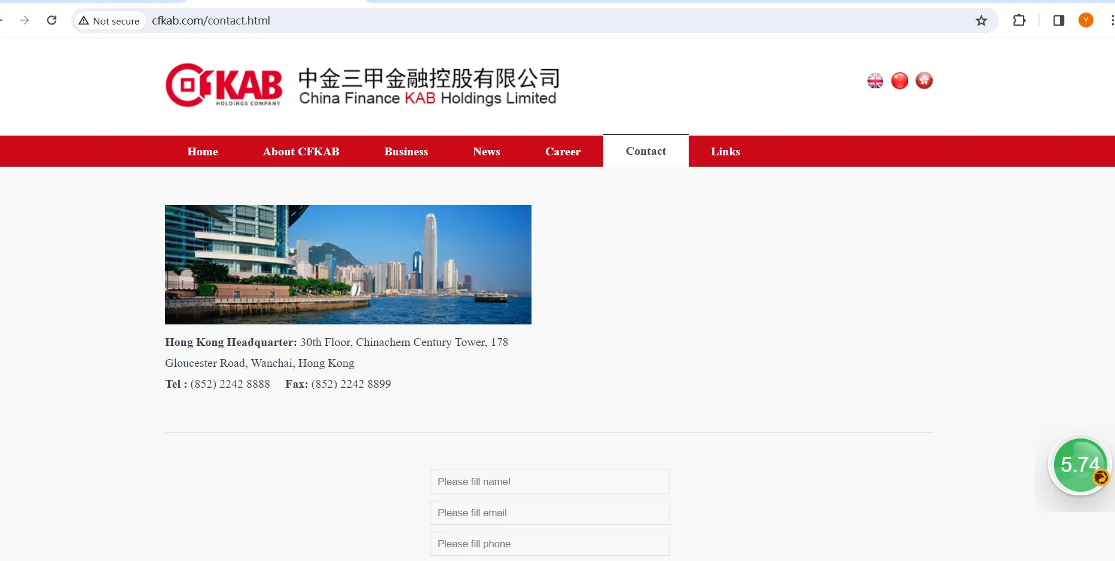Select the Contact tab
This screenshot has width=1115, height=561.
point(646,151)
